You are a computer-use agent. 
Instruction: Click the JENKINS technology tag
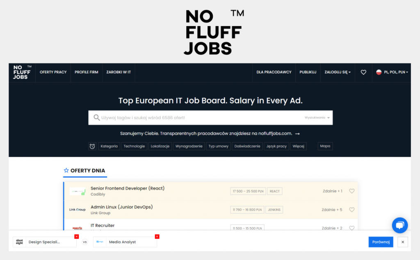click(x=274, y=210)
